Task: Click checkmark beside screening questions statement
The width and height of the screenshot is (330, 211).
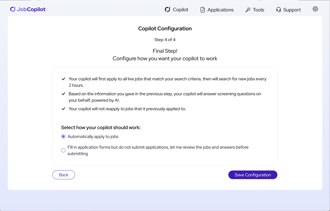Action: [x=63, y=94]
